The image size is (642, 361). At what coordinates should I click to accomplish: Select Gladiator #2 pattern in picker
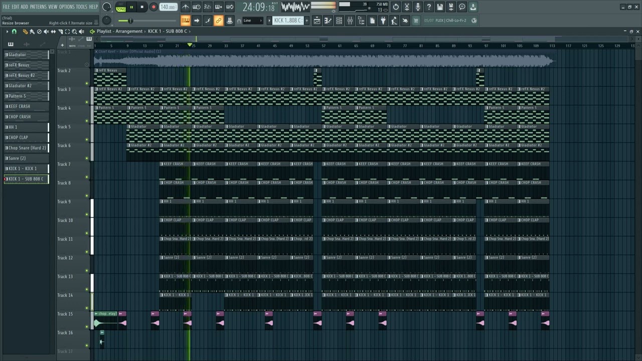[27, 86]
